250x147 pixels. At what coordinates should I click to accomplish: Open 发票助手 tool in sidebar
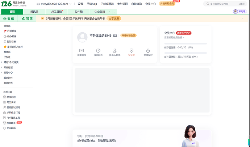click(x=12, y=123)
